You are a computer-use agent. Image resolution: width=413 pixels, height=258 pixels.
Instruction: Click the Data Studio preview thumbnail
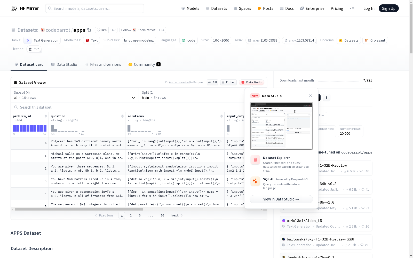click(281, 126)
